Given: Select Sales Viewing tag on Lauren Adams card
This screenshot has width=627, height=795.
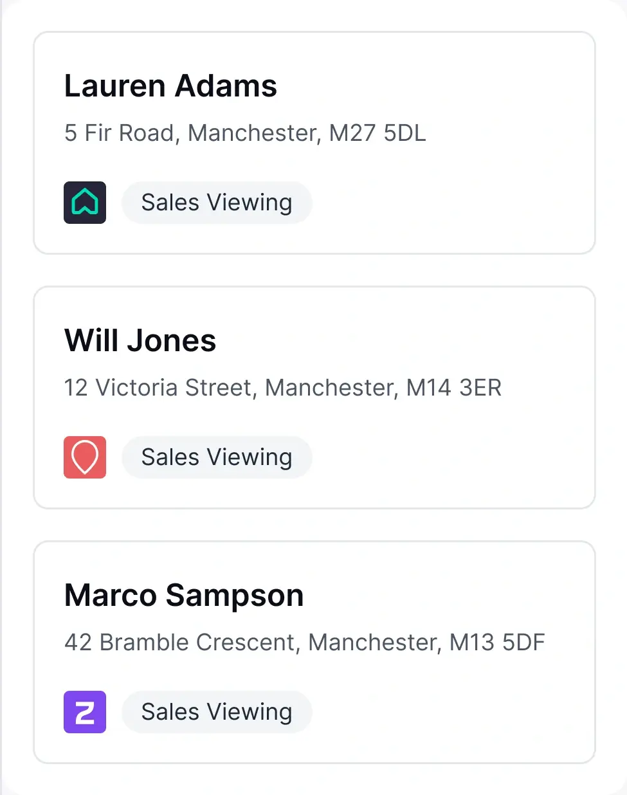Looking at the screenshot, I should coord(217,203).
